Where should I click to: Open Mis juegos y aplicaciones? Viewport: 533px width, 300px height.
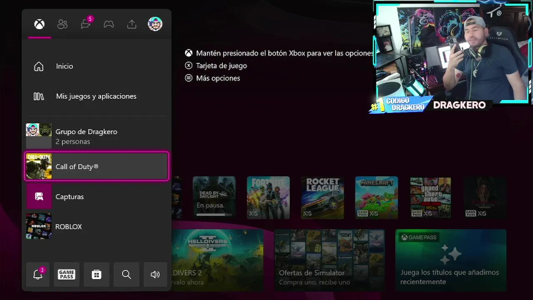coord(97,96)
